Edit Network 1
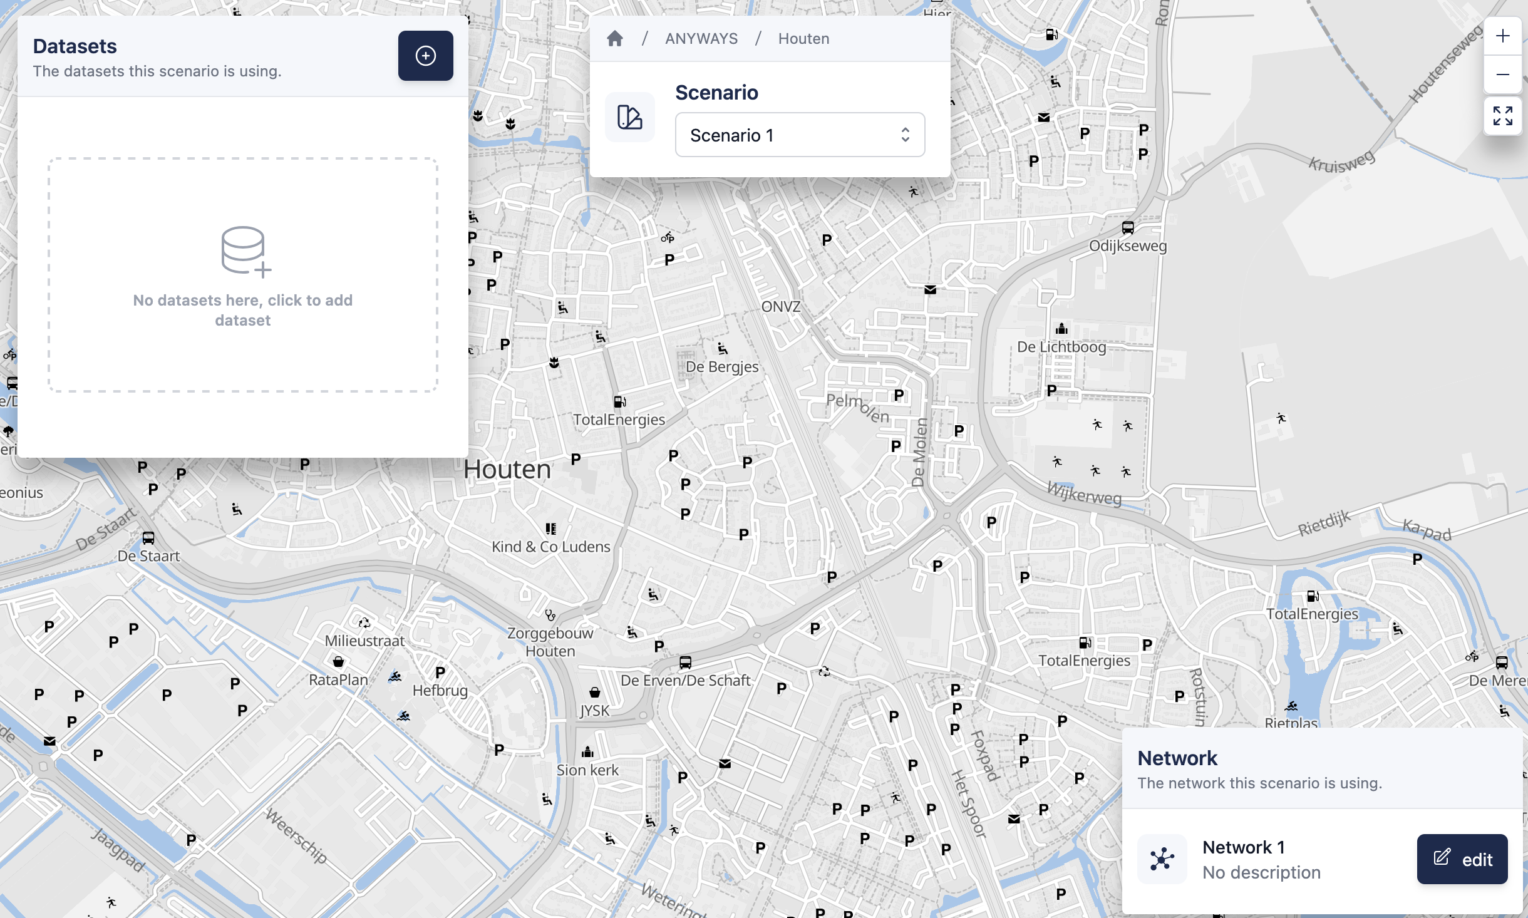1528x918 pixels. 1462,859
